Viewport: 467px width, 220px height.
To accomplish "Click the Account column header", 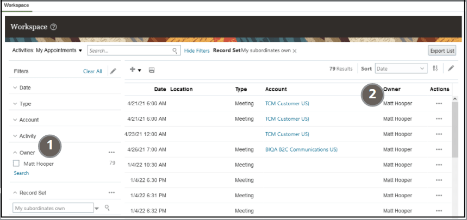I will (276, 89).
